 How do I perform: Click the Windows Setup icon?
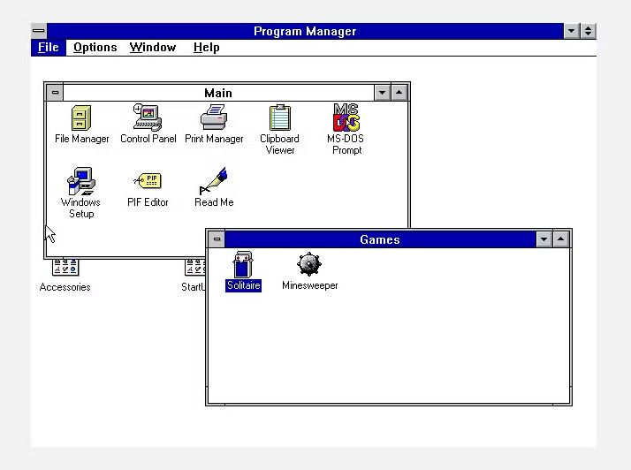(81, 181)
